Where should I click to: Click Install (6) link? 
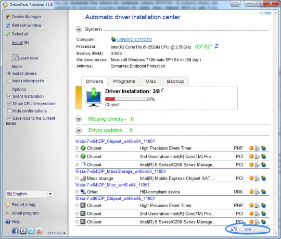tap(20, 43)
